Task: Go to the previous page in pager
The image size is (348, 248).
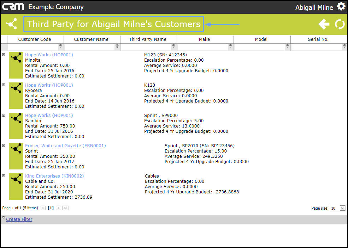Action: 43,208
